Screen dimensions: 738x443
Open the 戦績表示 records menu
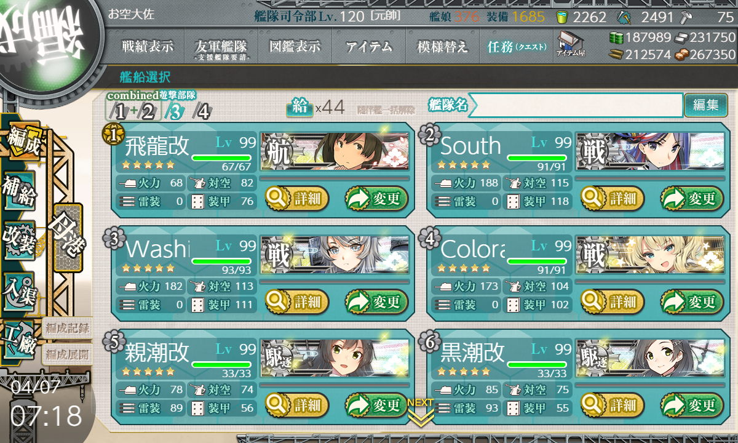(x=147, y=46)
